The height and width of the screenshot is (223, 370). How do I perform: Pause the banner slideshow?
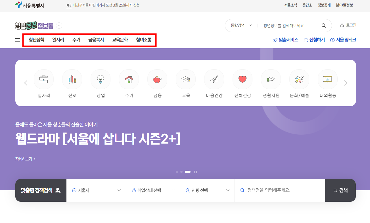tap(195, 172)
